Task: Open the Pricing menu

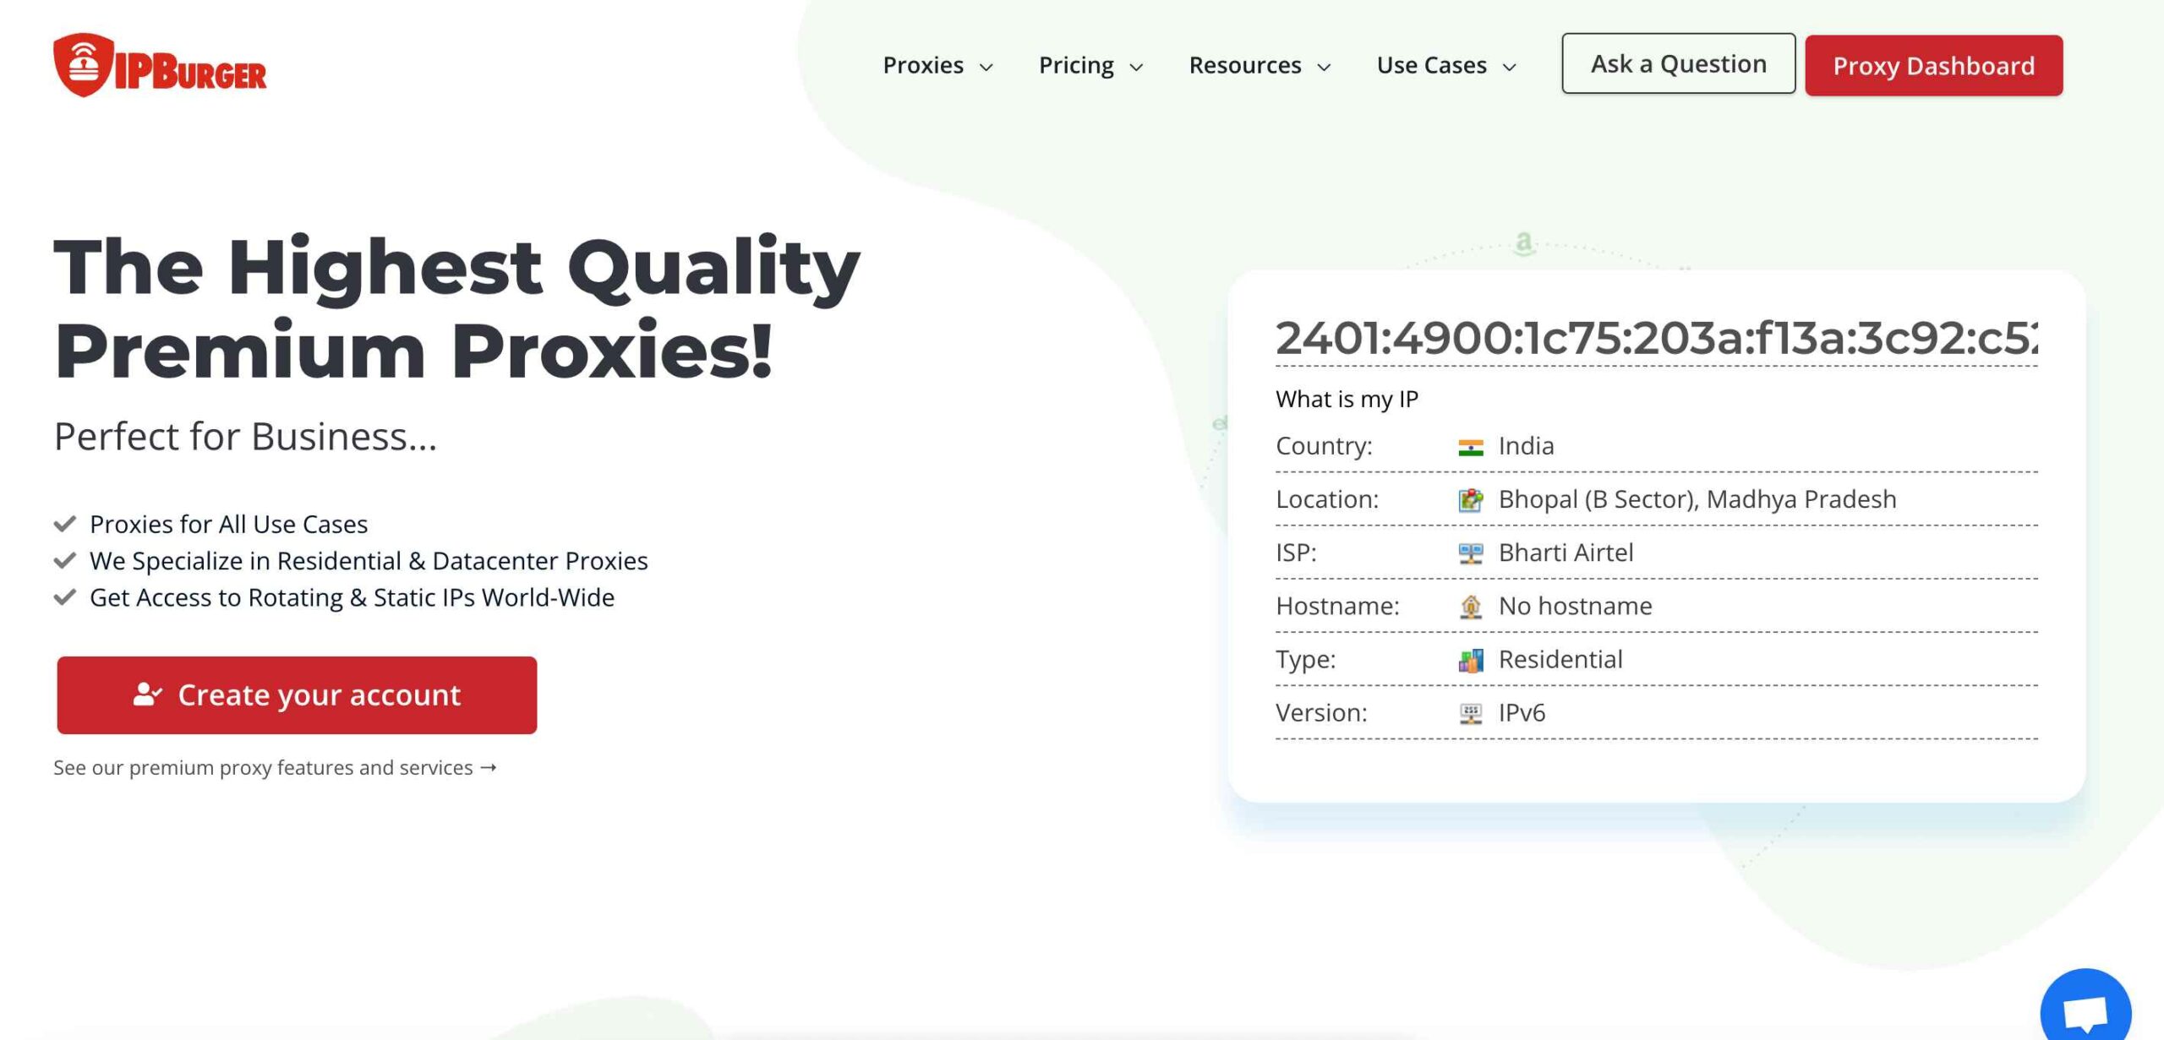Action: [1090, 65]
